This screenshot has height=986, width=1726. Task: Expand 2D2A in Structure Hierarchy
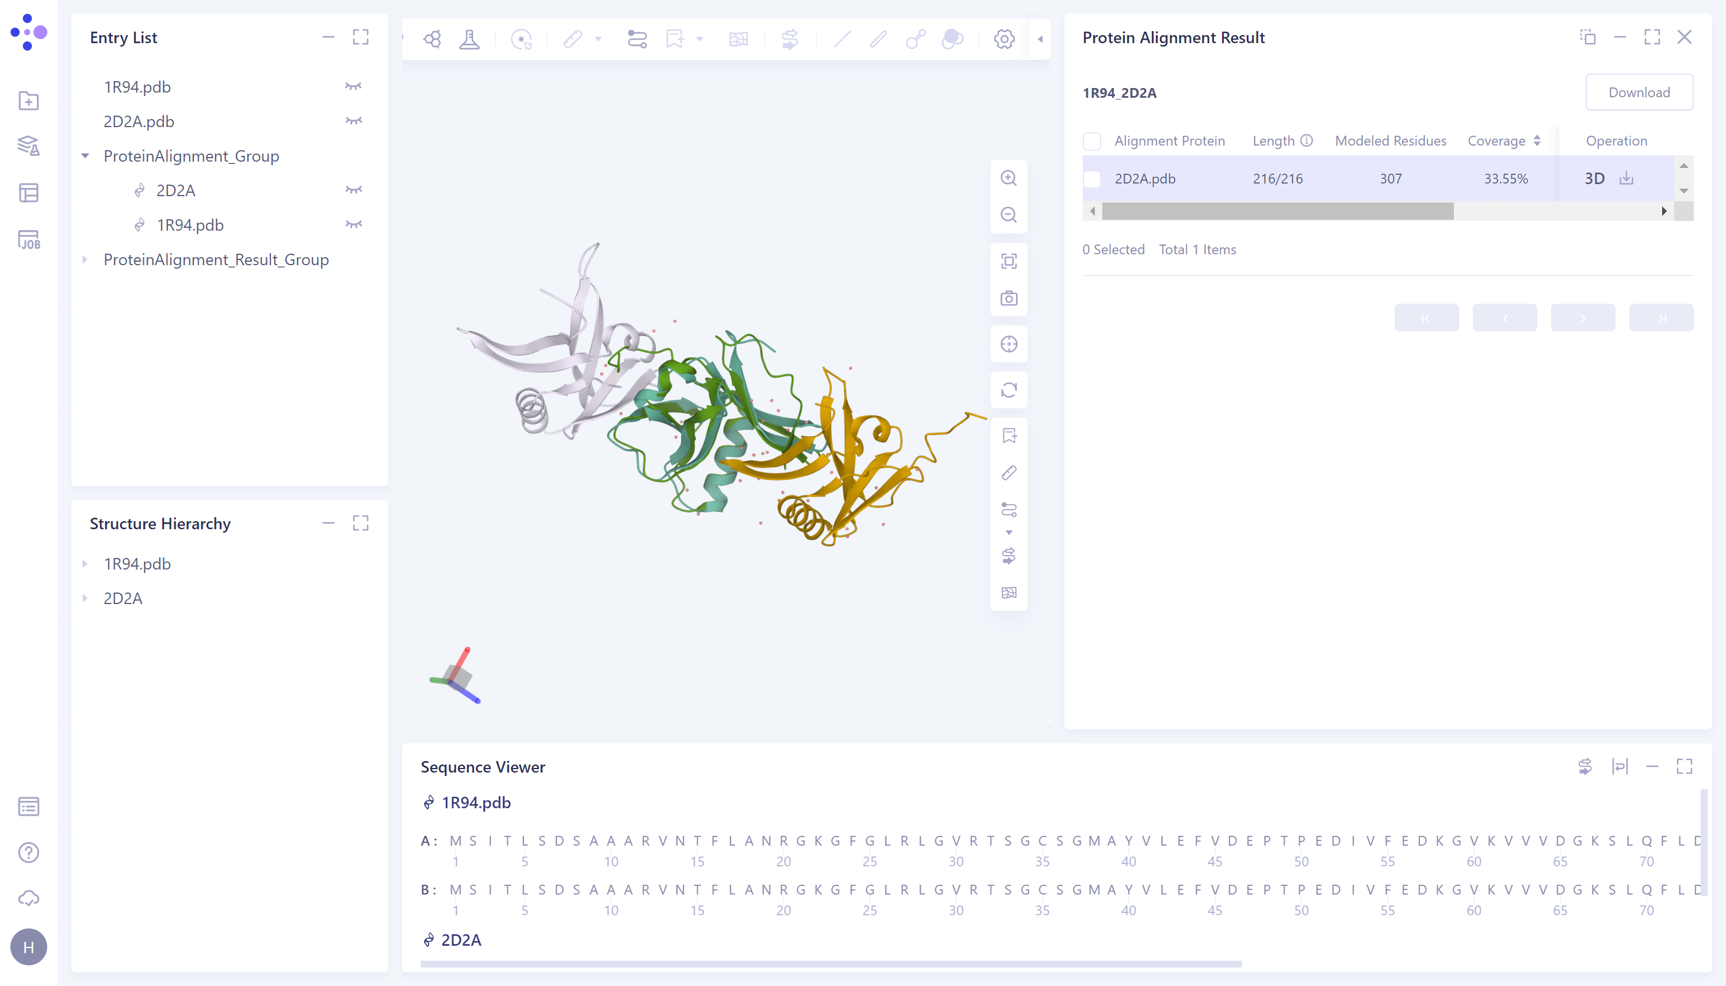[x=85, y=599]
